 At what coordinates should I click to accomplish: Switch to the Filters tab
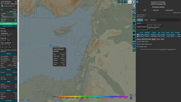[146, 20]
